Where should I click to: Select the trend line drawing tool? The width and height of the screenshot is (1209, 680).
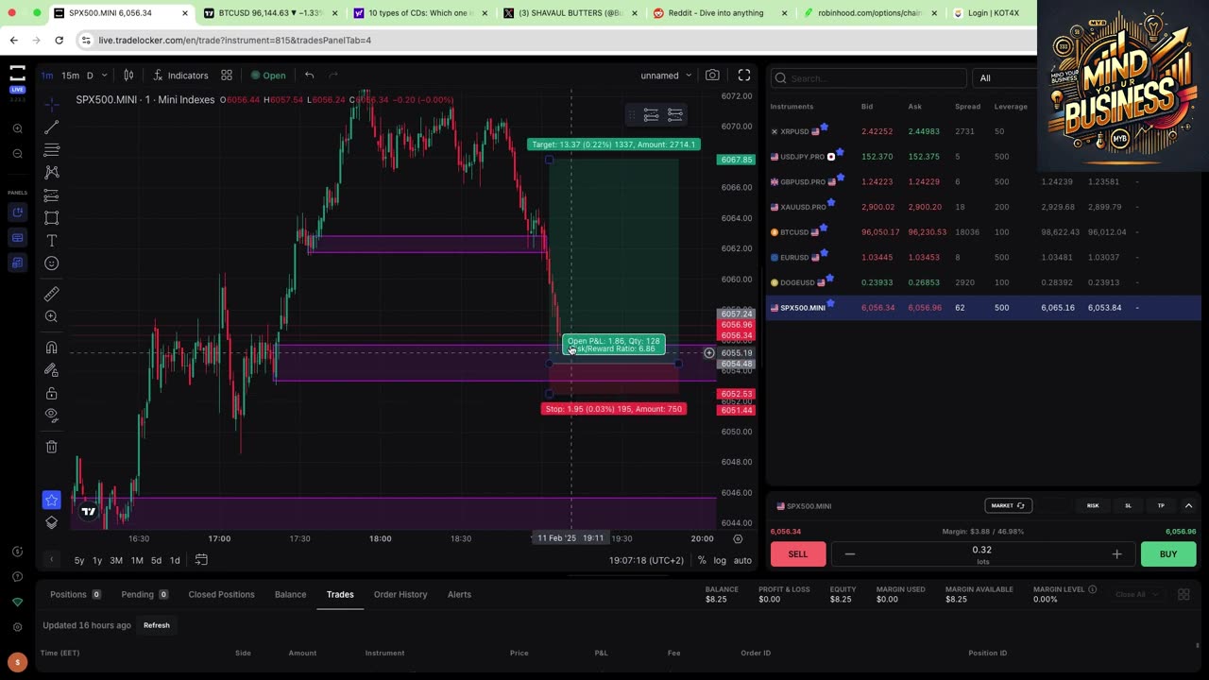(x=52, y=127)
